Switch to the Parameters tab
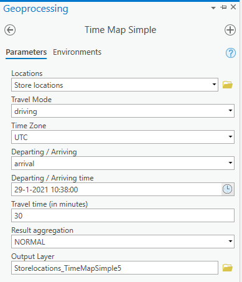 (x=26, y=52)
